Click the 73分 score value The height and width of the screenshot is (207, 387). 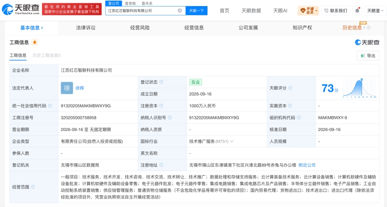click(x=330, y=88)
